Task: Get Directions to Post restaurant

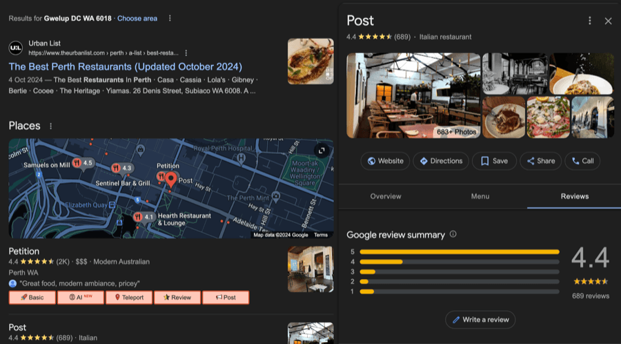Action: click(441, 161)
